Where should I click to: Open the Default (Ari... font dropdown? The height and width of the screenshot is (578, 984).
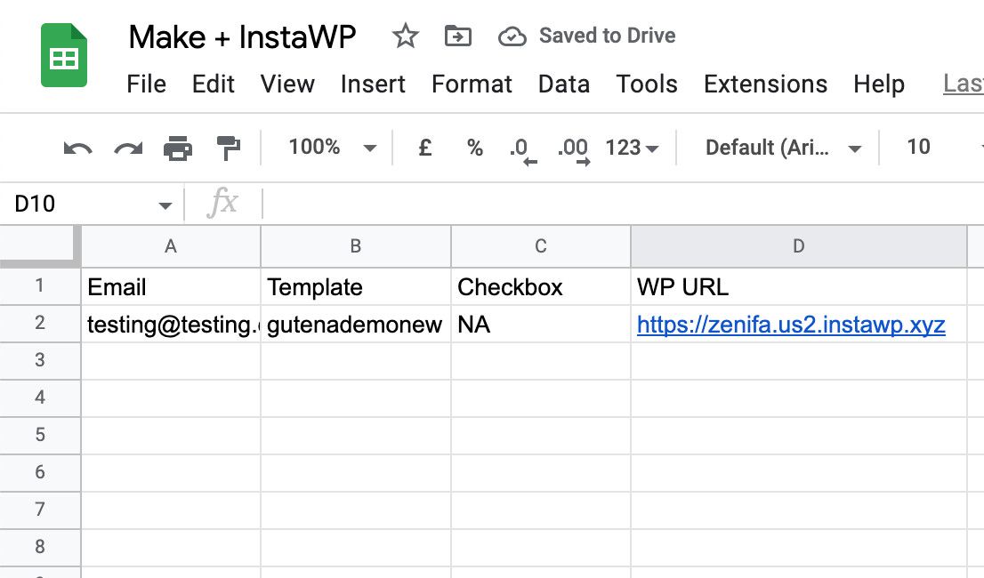pyautogui.click(x=783, y=148)
